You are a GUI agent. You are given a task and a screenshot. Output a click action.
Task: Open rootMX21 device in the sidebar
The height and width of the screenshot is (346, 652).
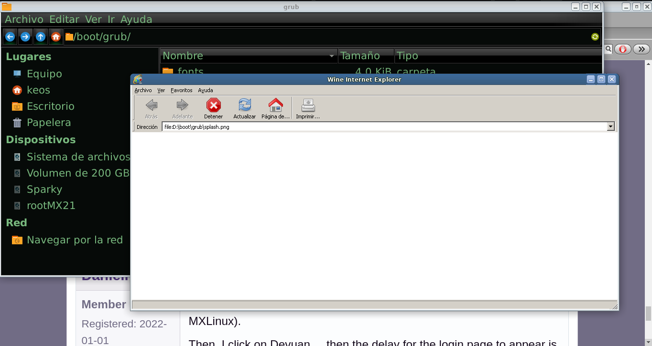pyautogui.click(x=51, y=205)
